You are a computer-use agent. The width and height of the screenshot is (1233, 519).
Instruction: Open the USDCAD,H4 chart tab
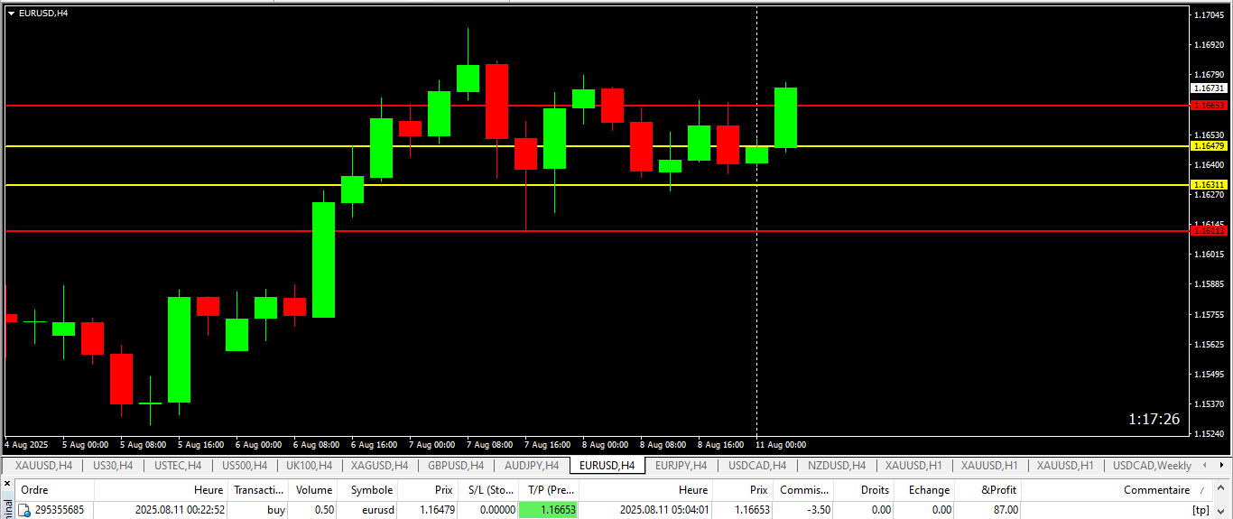[x=756, y=466]
